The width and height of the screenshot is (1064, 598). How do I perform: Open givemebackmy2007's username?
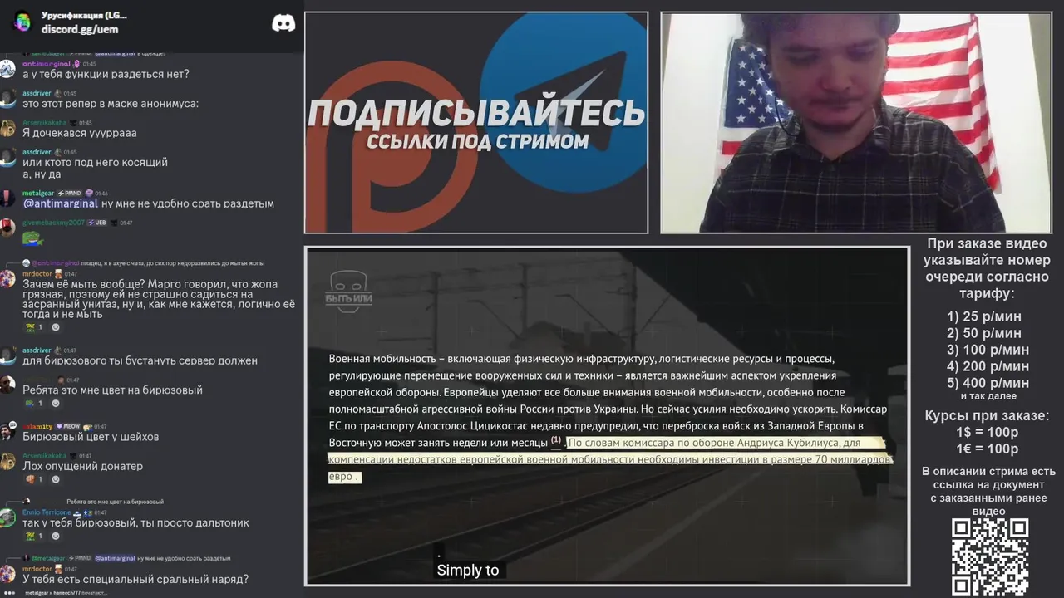point(54,223)
